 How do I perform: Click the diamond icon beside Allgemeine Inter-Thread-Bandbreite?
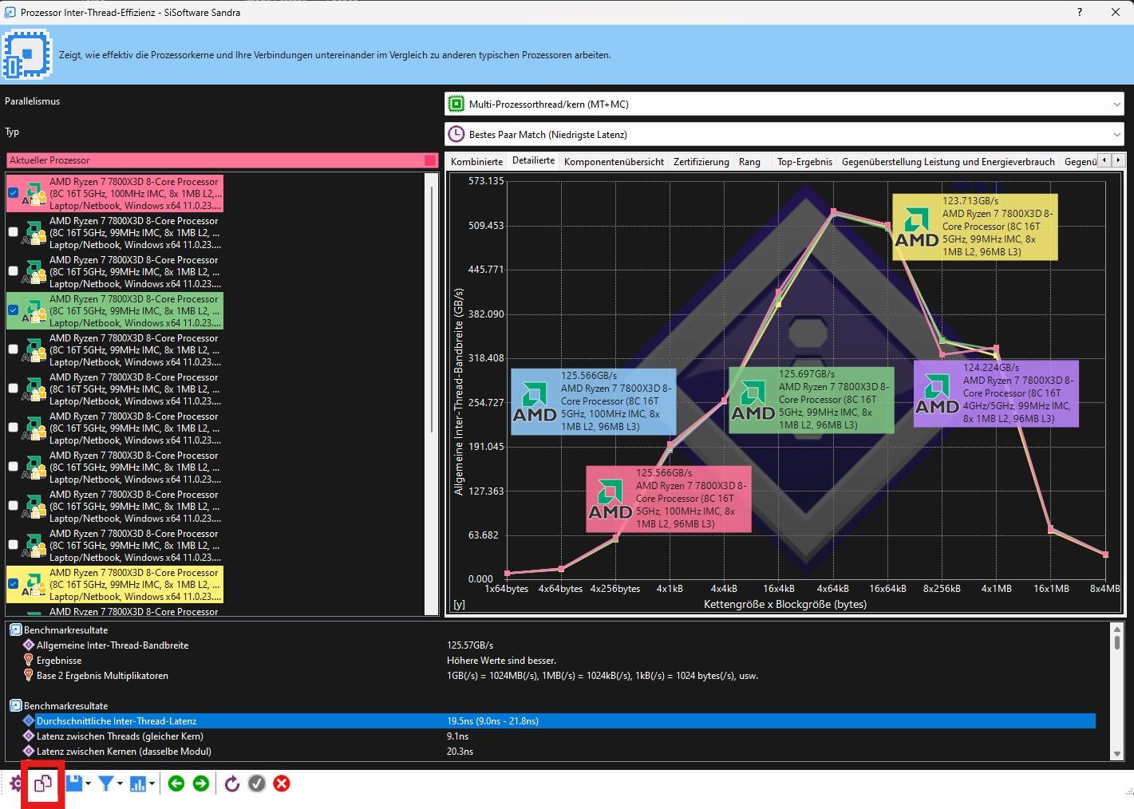29,645
